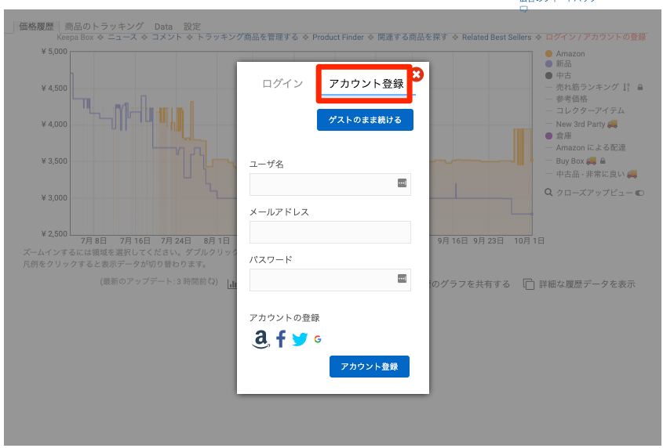The height and width of the screenshot is (448, 663).
Task: Click sort icon beside 売れ筋ランキング
Action: 626,88
